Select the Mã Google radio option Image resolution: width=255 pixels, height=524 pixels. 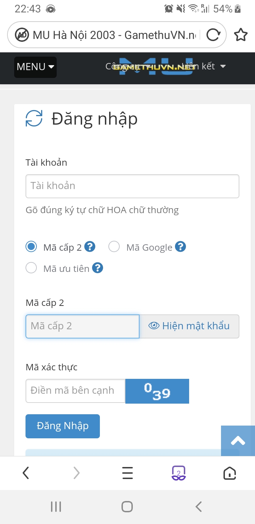pos(114,246)
